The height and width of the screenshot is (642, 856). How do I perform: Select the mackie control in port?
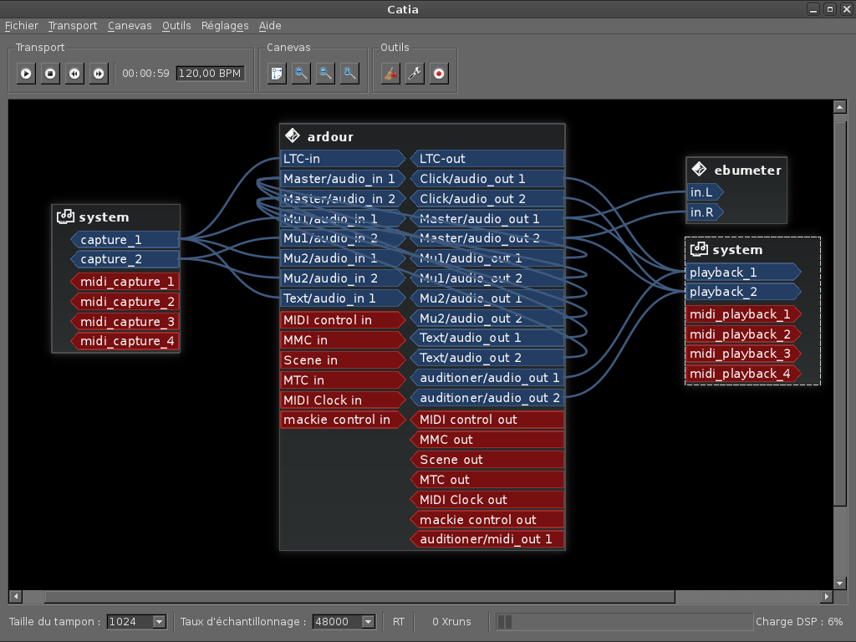tap(342, 420)
